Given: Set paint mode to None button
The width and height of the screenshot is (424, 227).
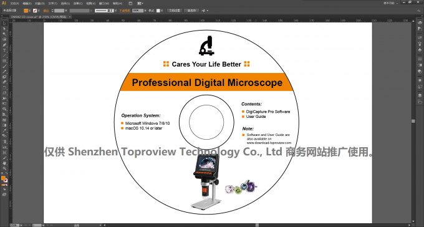Looking at the screenshot, I should [6, 185].
